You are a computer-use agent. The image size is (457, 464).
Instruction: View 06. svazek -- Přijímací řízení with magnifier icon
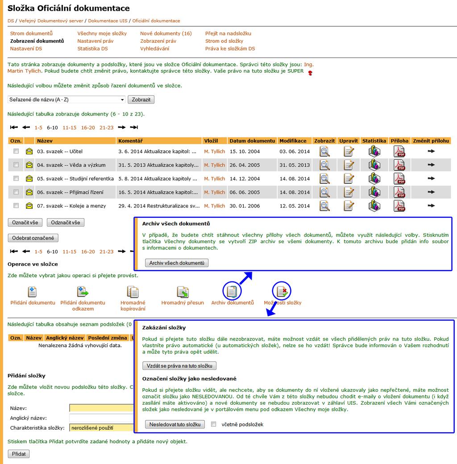click(x=324, y=192)
